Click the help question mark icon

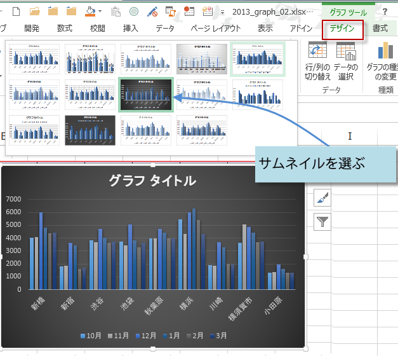385,11
